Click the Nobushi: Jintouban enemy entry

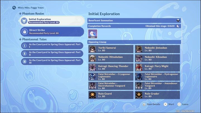157,49
